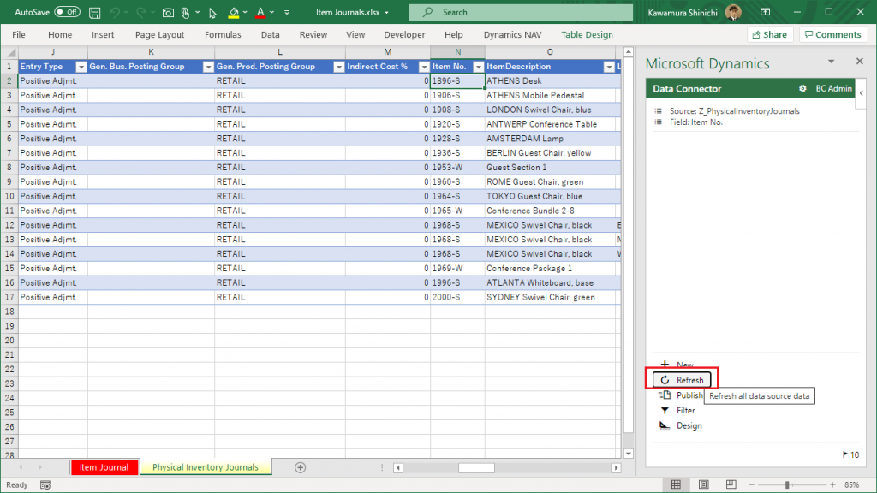Viewport: 877px width, 493px height.
Task: Open Data Connector settings gear
Action: [x=802, y=89]
